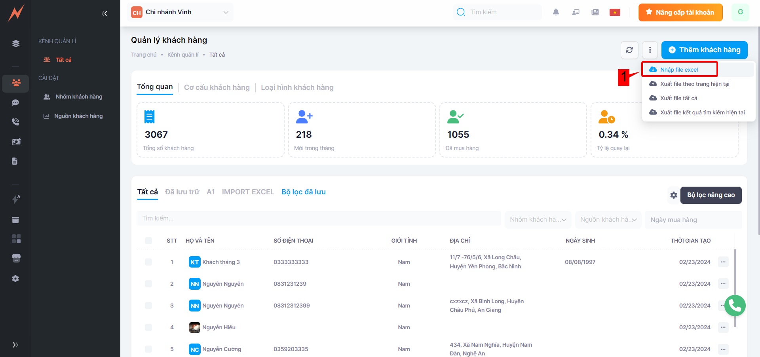Collapse the sidebar with double-chevron icon

(x=104, y=14)
